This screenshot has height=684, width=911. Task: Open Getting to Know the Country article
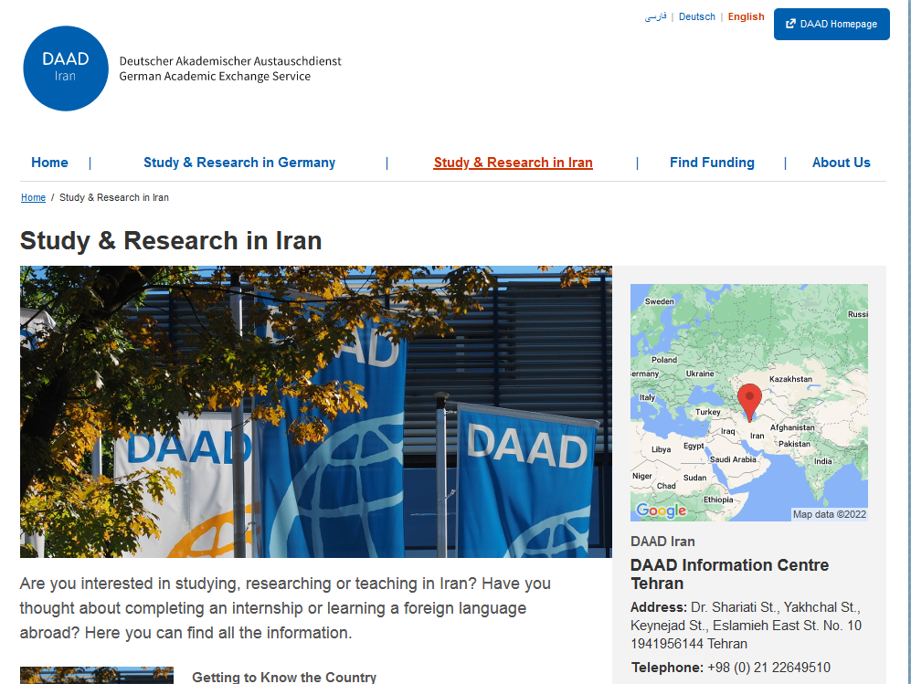pos(283,676)
